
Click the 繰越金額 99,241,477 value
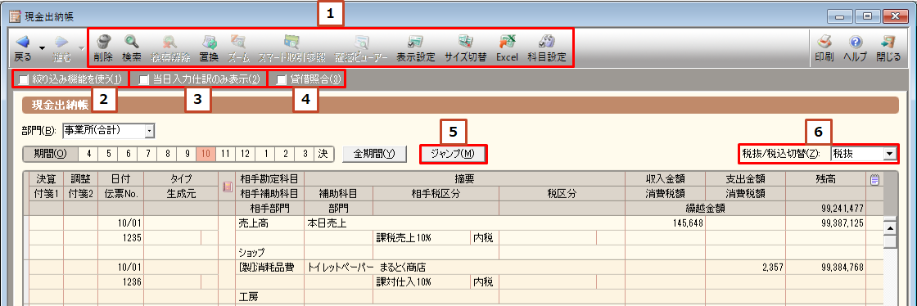pos(842,208)
